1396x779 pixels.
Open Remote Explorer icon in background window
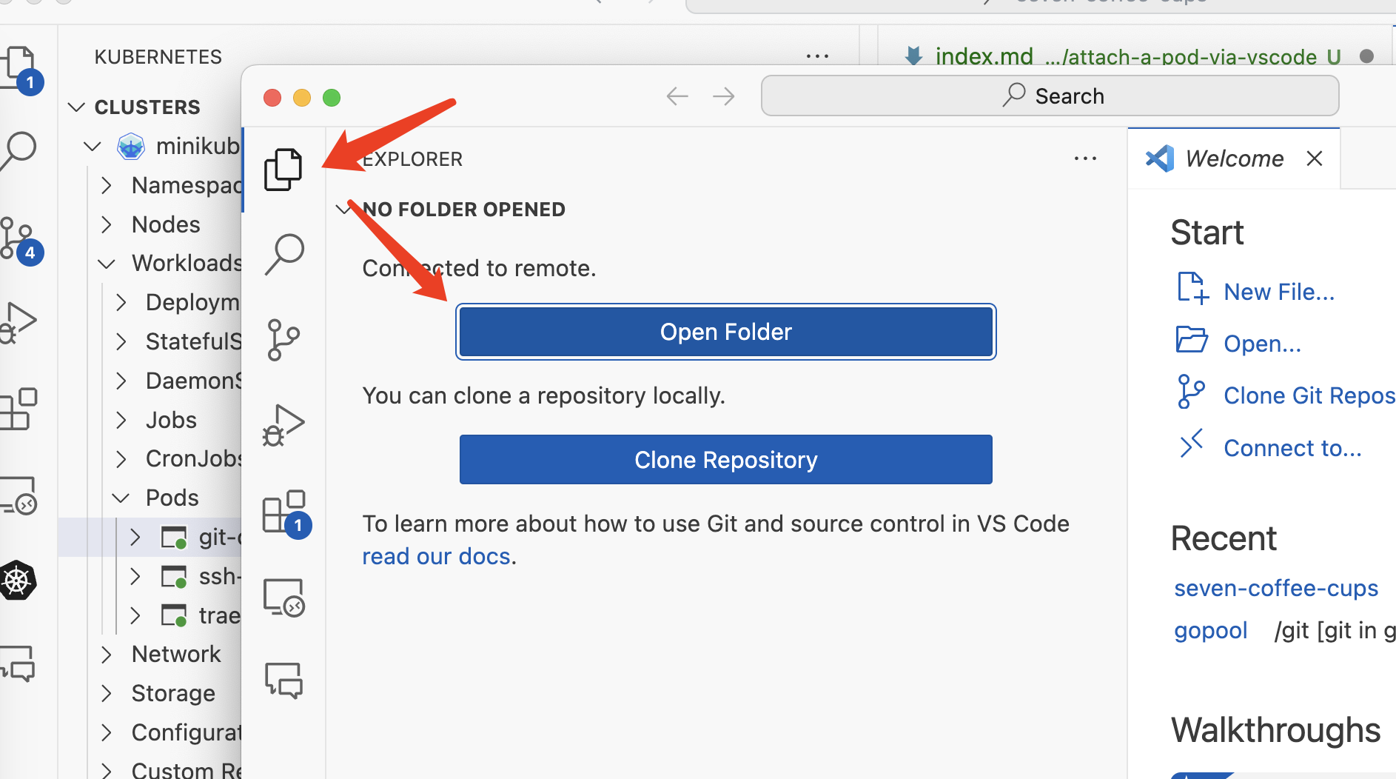(18, 495)
